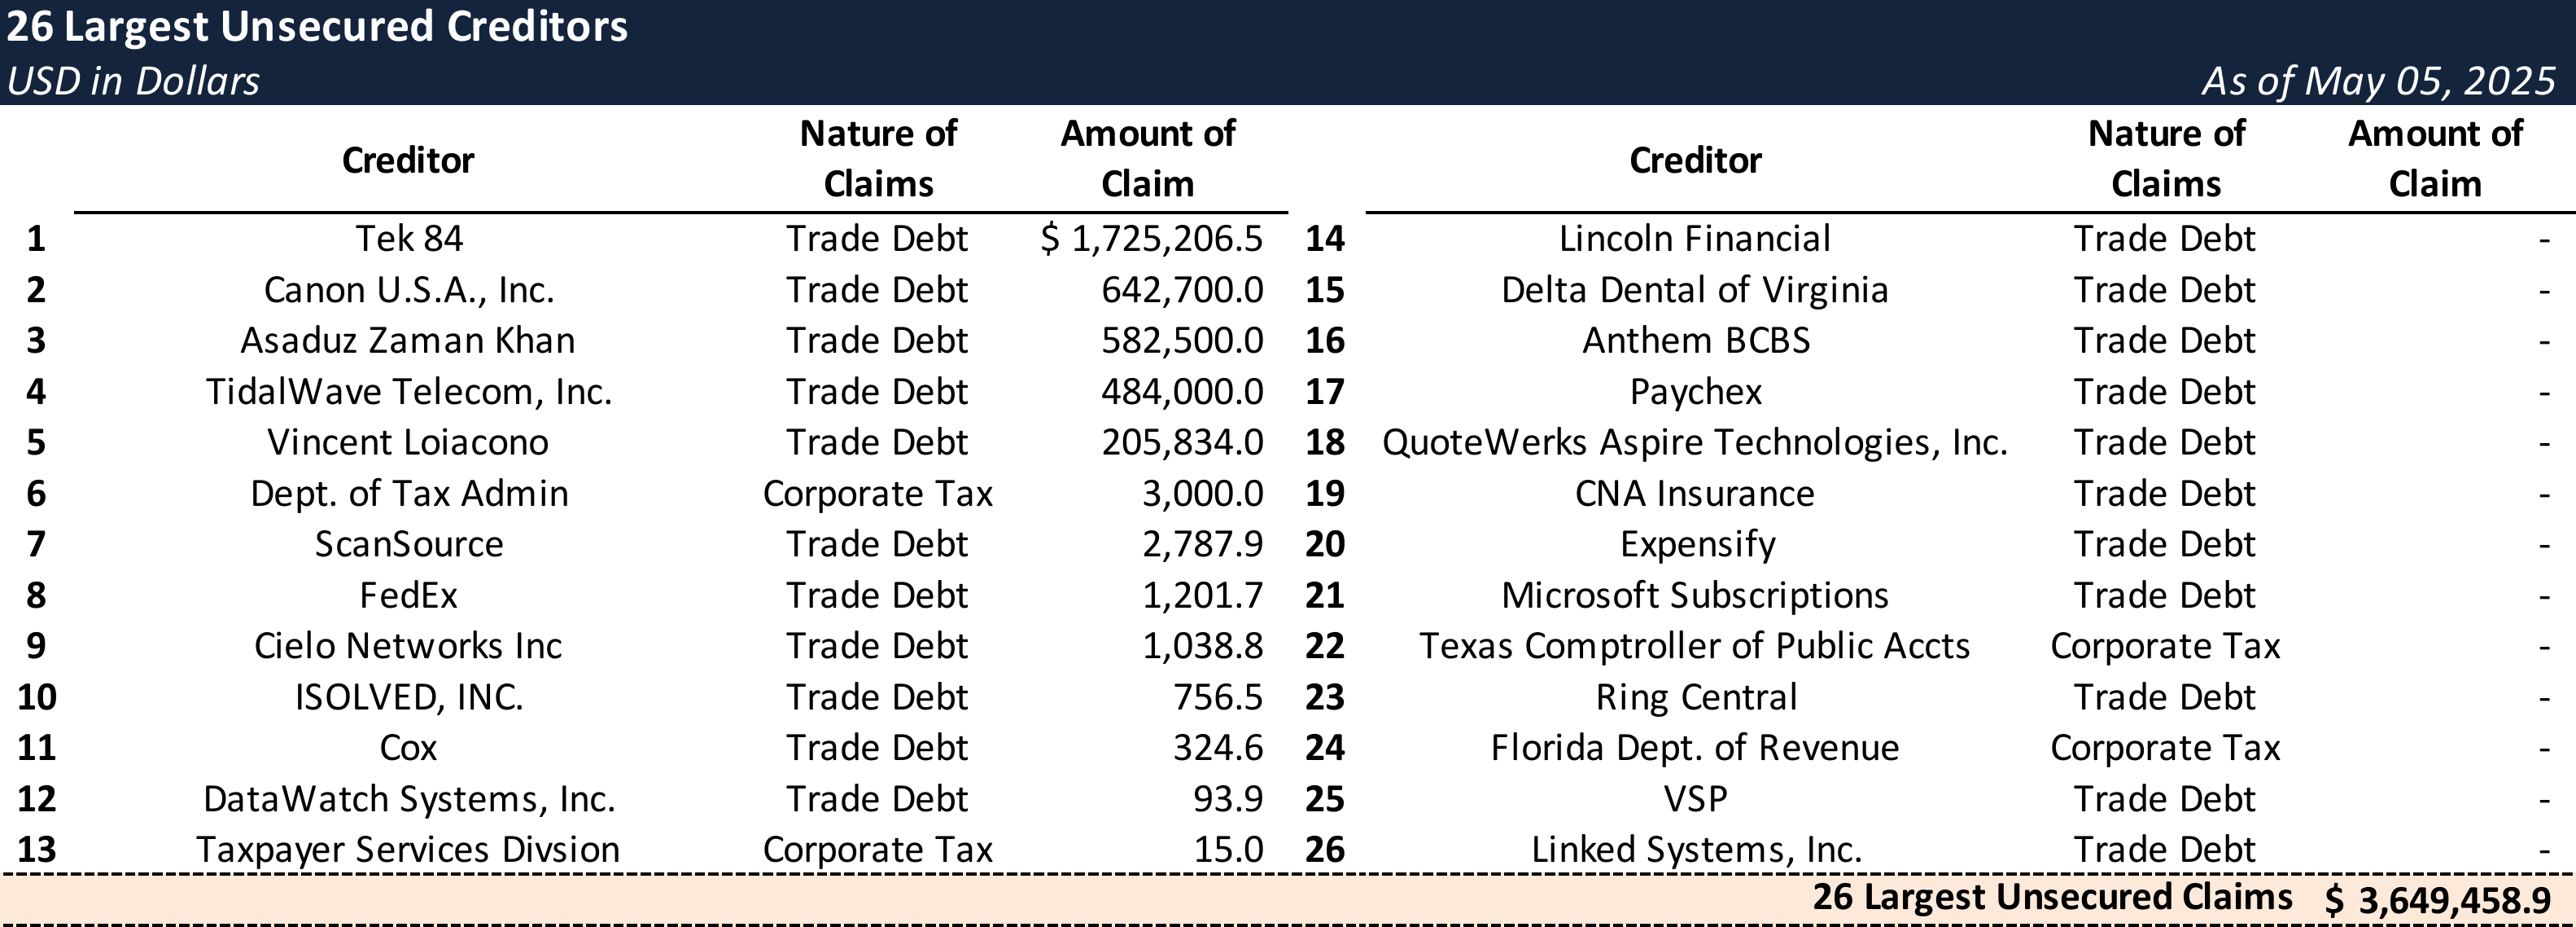Click row number 14
The image size is (2576, 927).
click(1325, 238)
